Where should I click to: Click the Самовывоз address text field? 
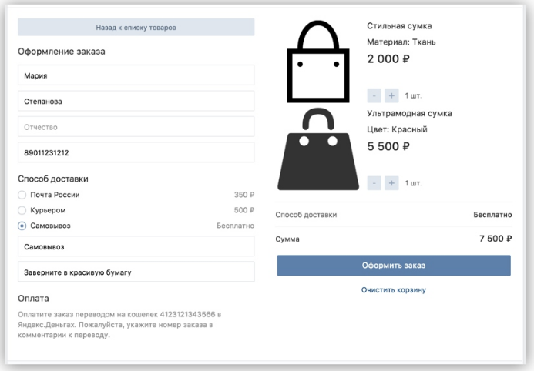[x=136, y=246]
